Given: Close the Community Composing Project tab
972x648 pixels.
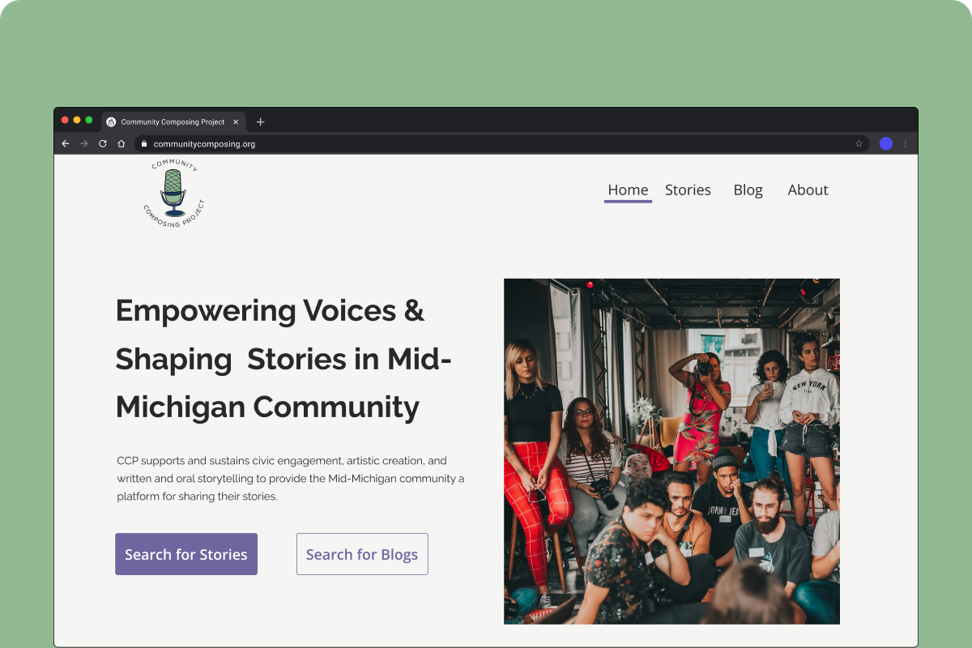Looking at the screenshot, I should click(236, 122).
